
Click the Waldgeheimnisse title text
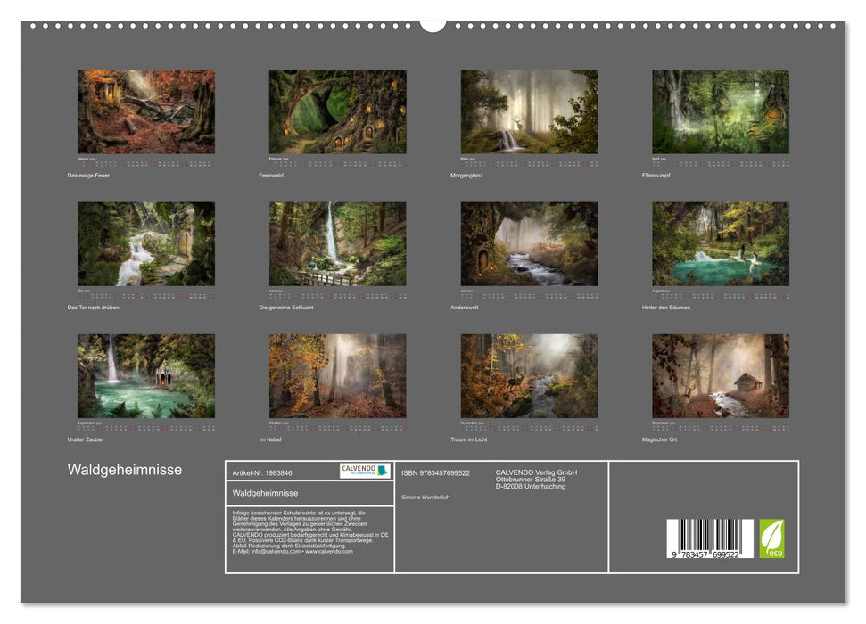pos(125,467)
